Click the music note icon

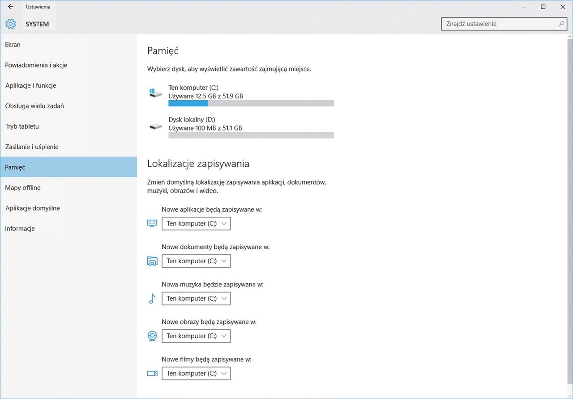152,298
